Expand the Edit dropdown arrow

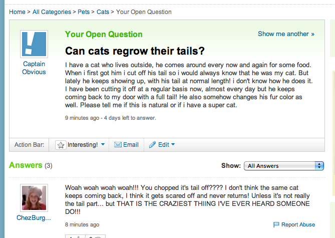click(x=173, y=144)
